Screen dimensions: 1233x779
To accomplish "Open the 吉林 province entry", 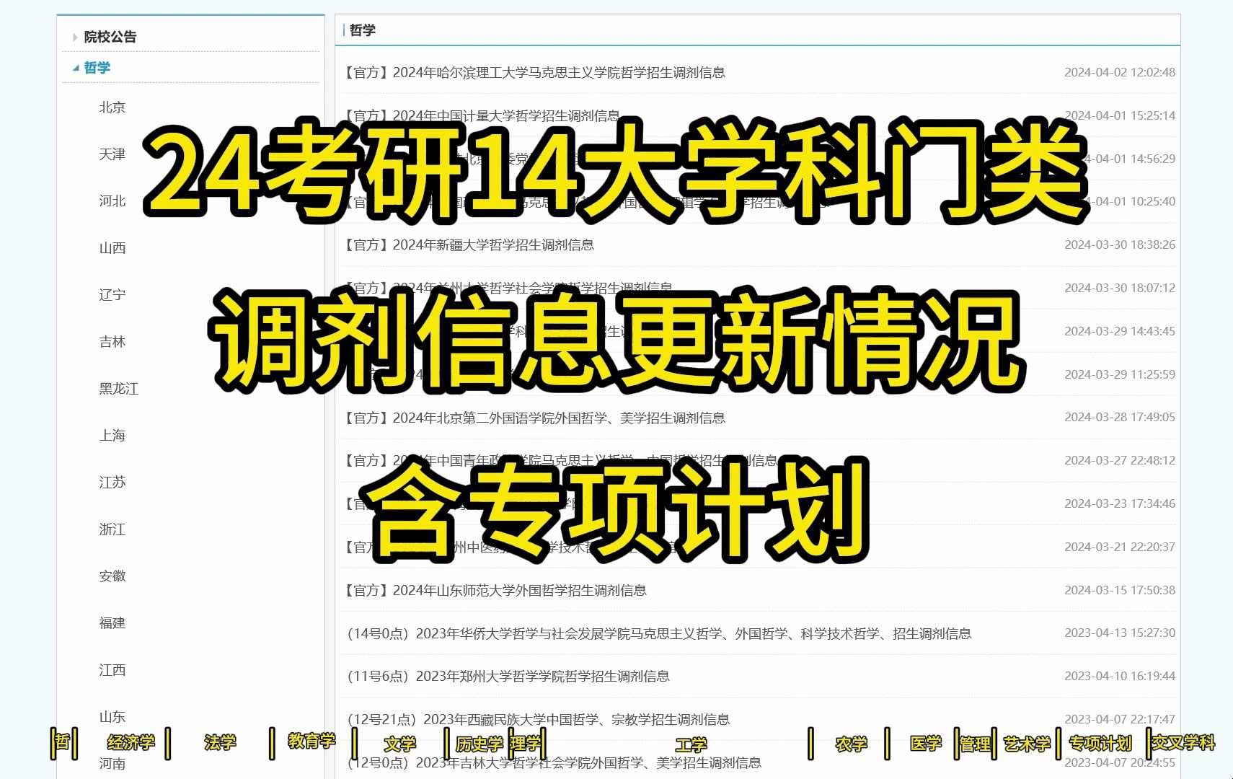I will pyautogui.click(x=112, y=342).
